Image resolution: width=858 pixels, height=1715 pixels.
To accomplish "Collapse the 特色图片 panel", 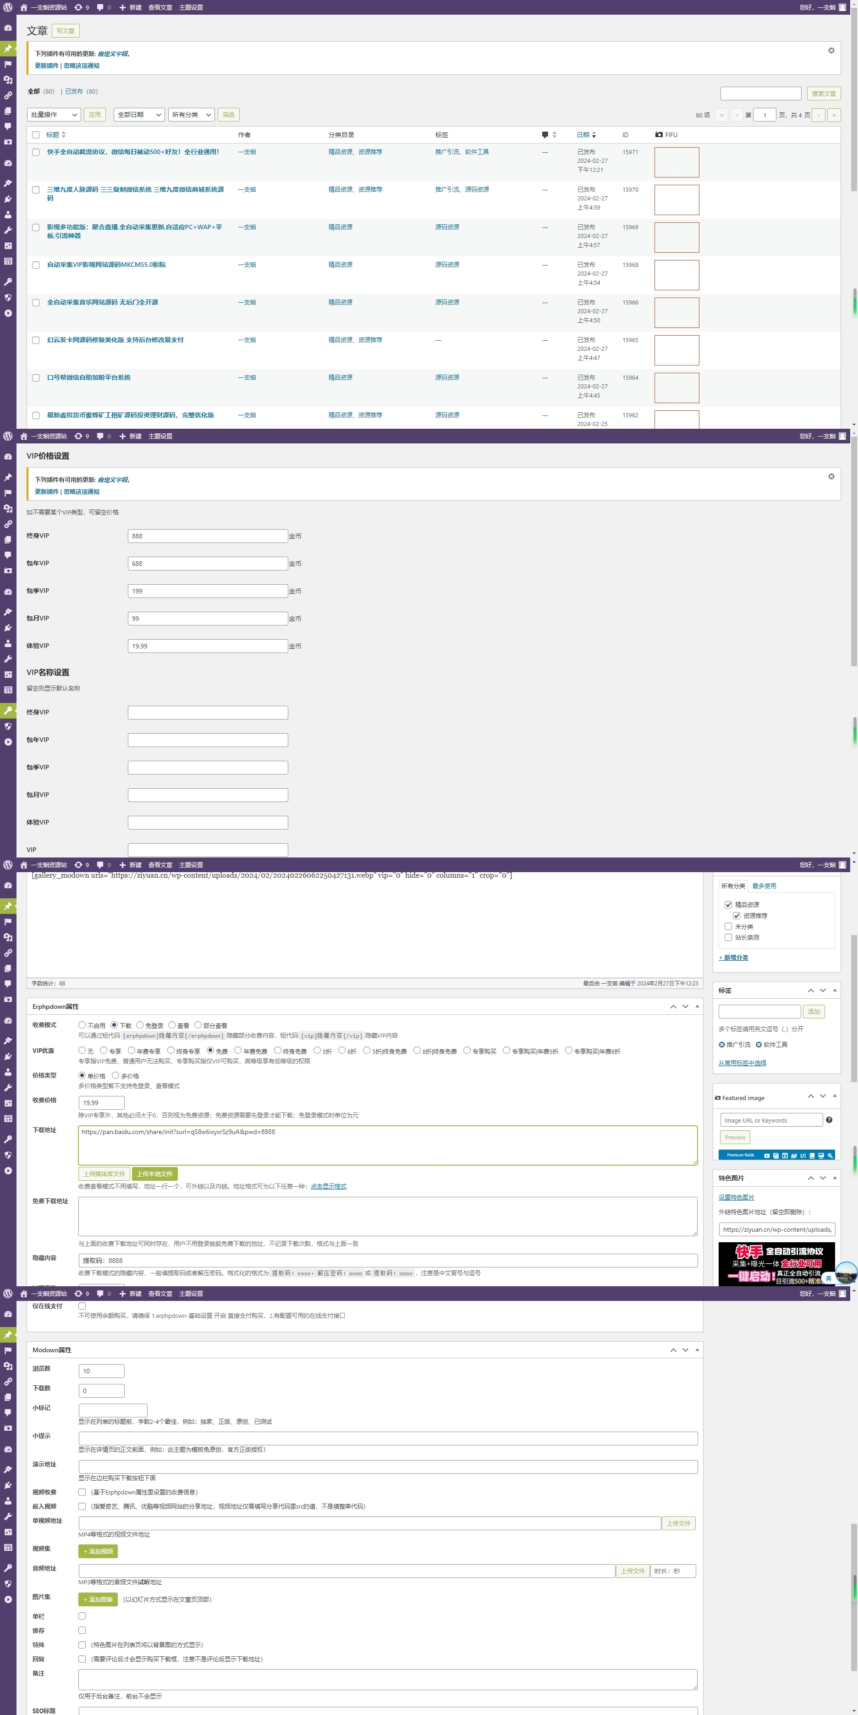I will tap(835, 1178).
